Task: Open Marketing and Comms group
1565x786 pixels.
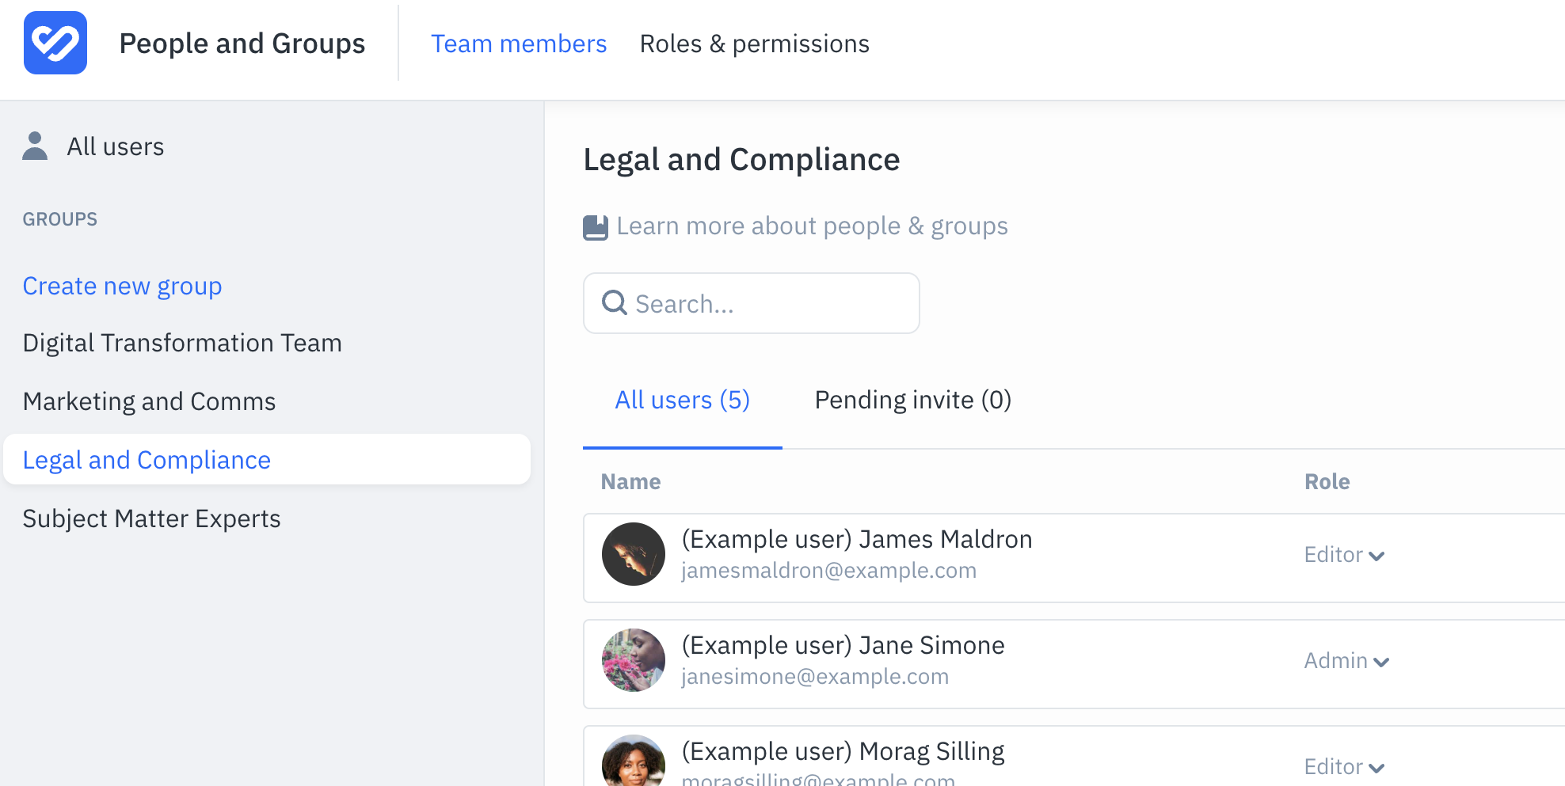Action: tap(150, 401)
